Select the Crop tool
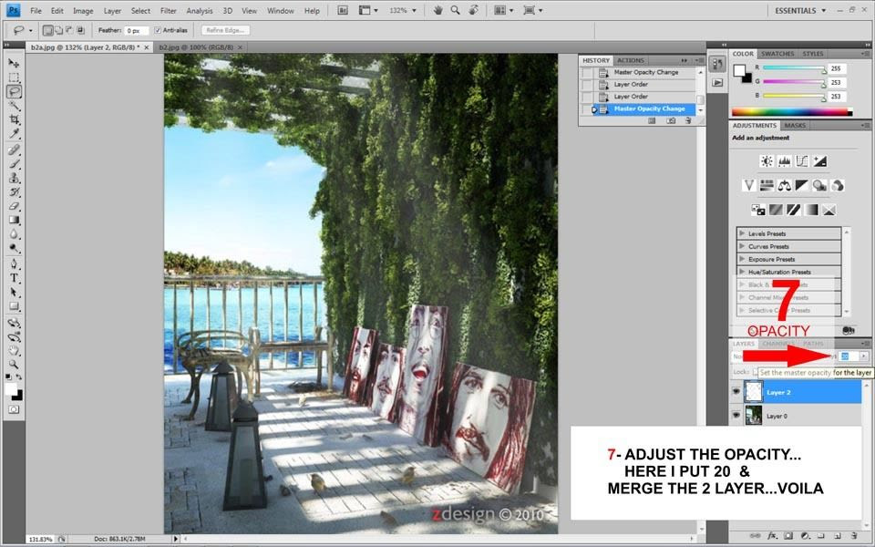The image size is (875, 547). point(14,119)
